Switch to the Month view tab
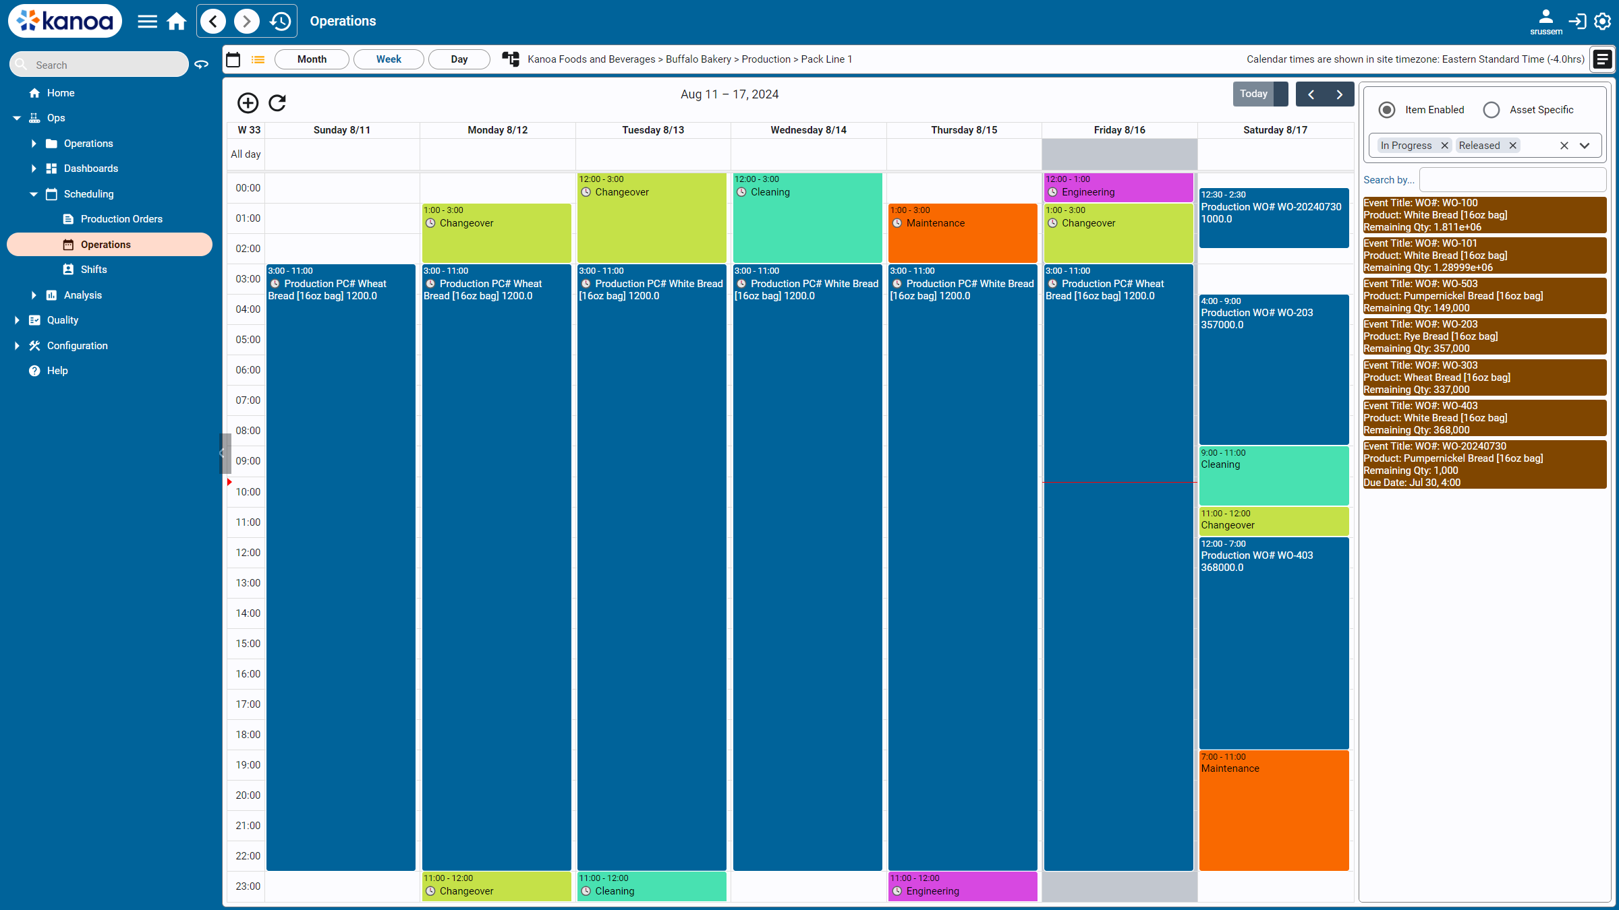The height and width of the screenshot is (910, 1619). [x=312, y=59]
